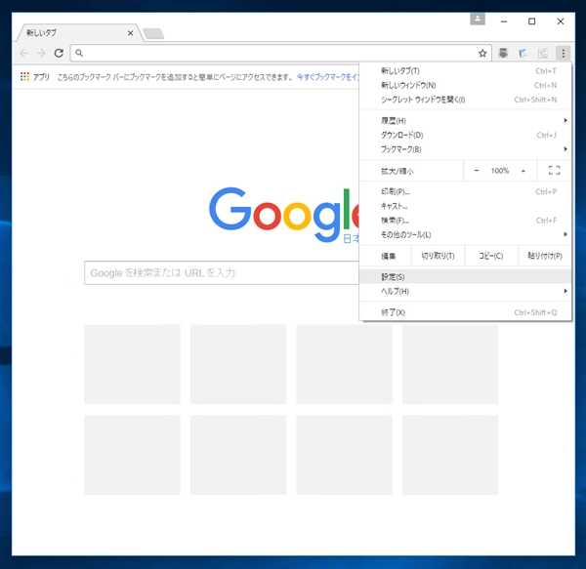Click the back navigation arrow
Viewport: 586px width, 569px height.
pos(24,53)
